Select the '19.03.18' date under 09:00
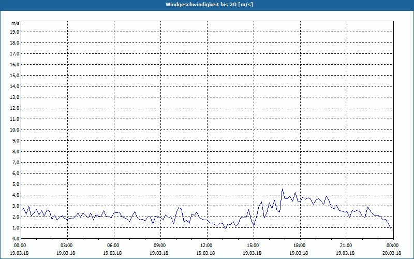Viewport: 414px width, 259px height. point(159,253)
